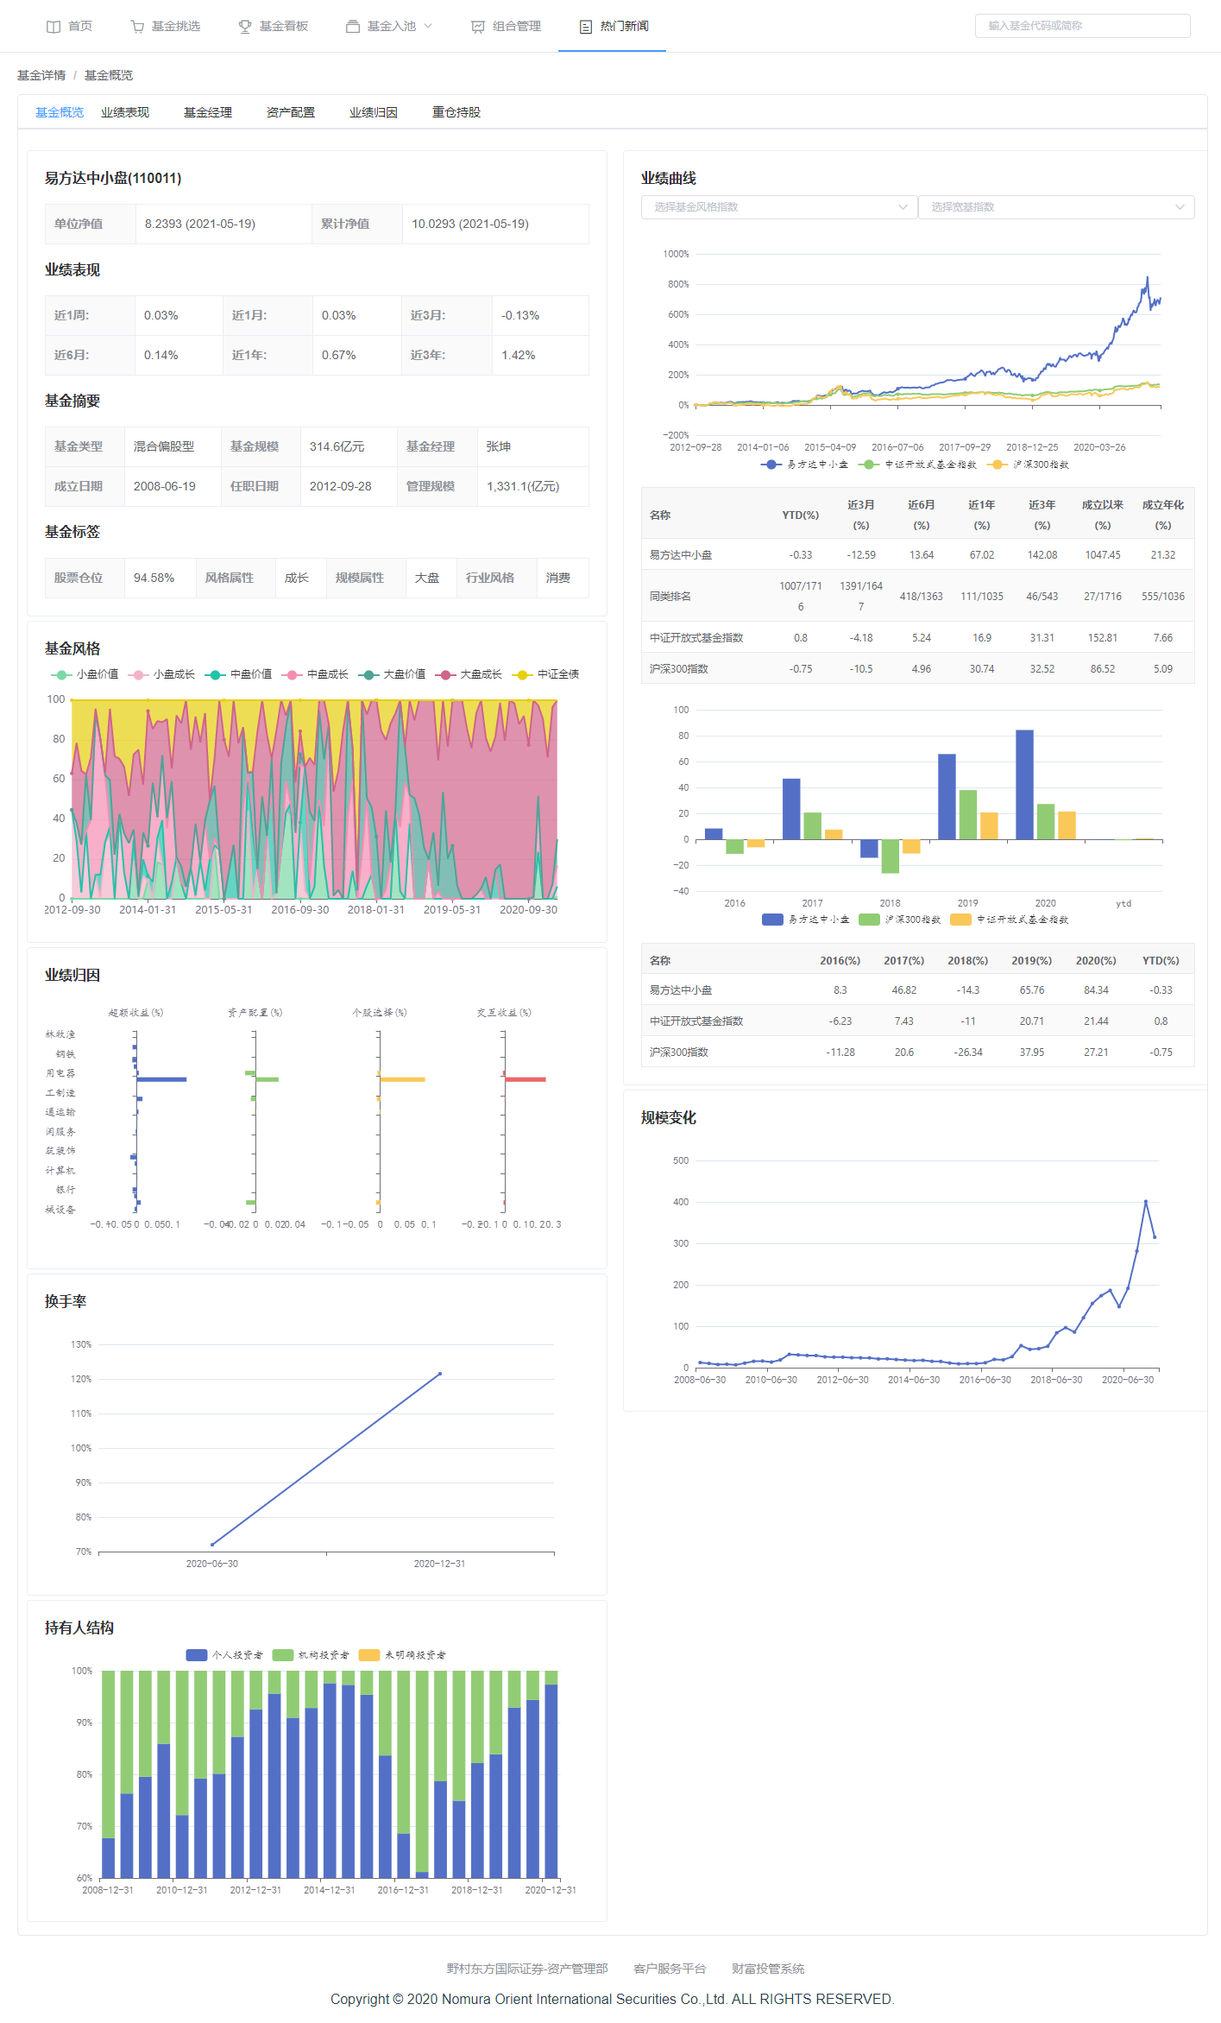Click the 基金概览 breadcrumb link
Viewport: 1221px width, 2023px height.
coord(109,75)
